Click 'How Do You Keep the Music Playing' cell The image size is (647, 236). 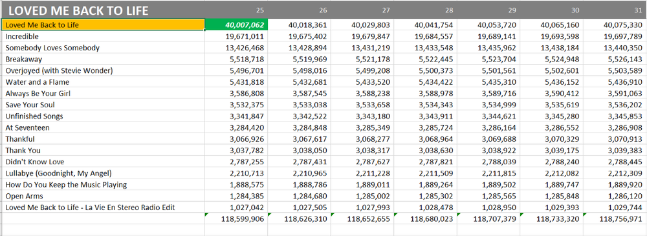click(103, 184)
